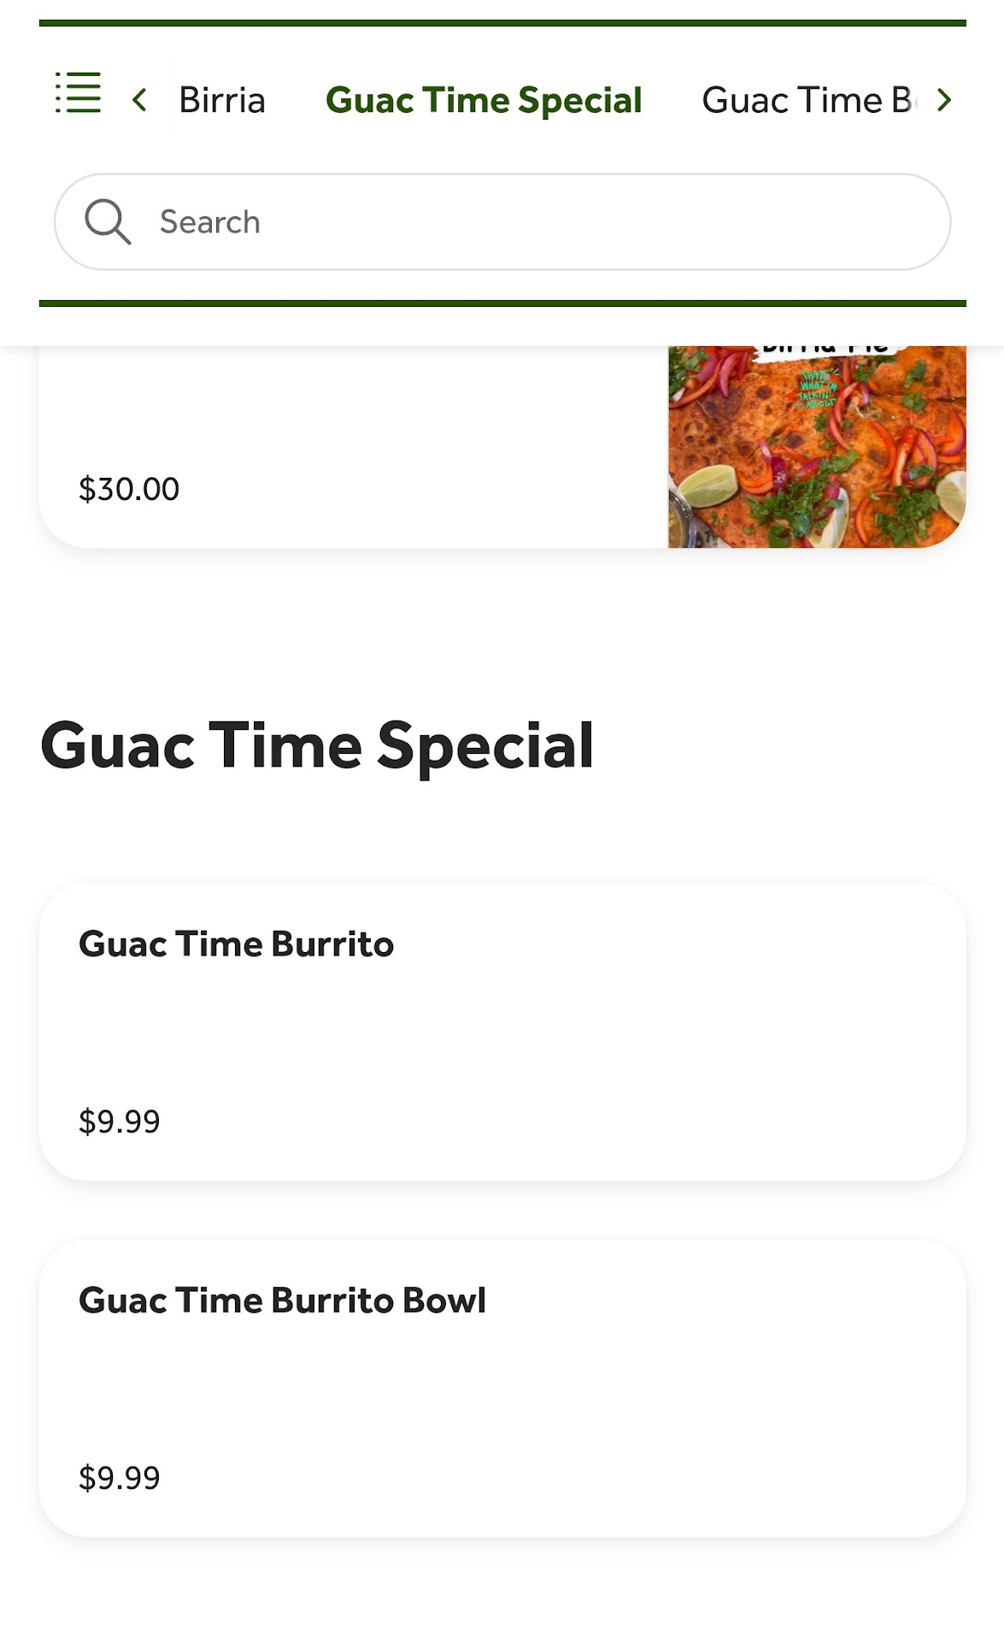Select the Guac Time Special tab
The image size is (1004, 1641).
pos(484,101)
